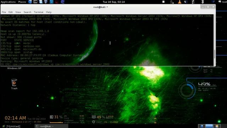Click the battery status indicator

193,2
